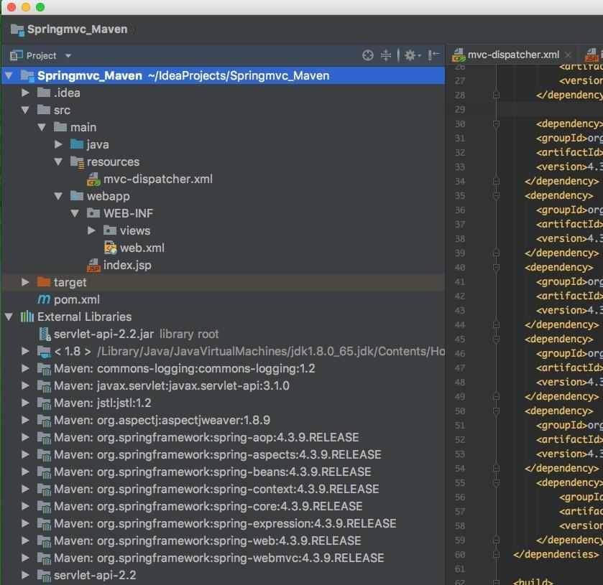Click the Project view label
603x585 pixels.
[x=41, y=56]
